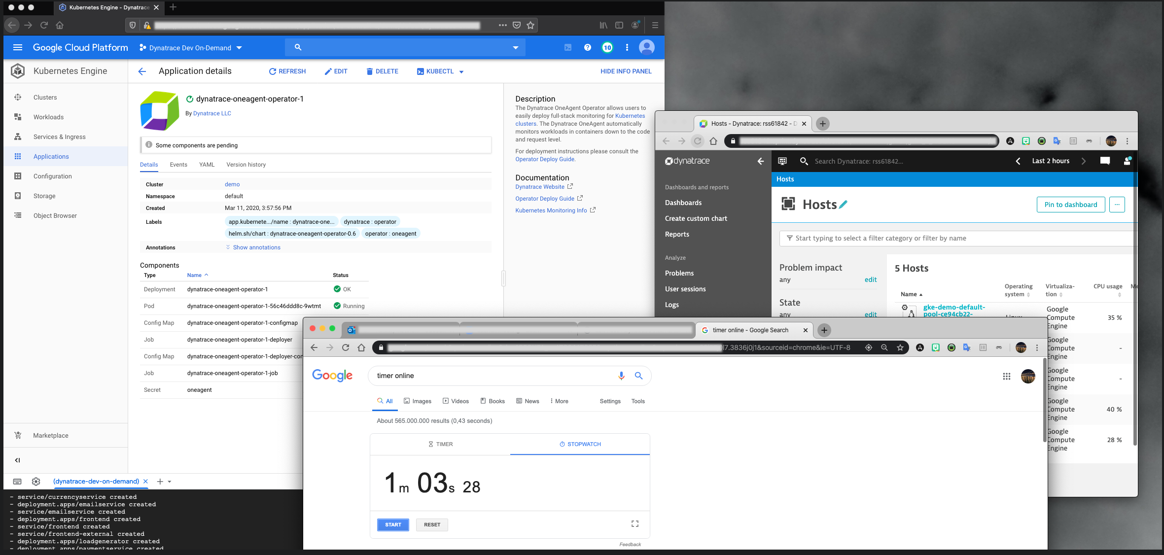Open Dynatrace dashboards monitor icon
Image resolution: width=1164 pixels, height=555 pixels.
[782, 161]
